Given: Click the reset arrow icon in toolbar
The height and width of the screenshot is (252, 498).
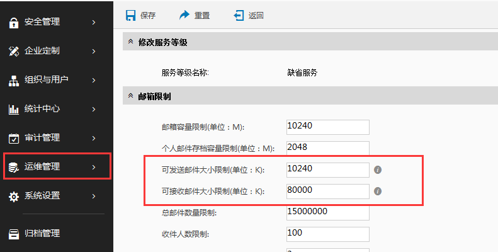Looking at the screenshot, I should coord(184,15).
